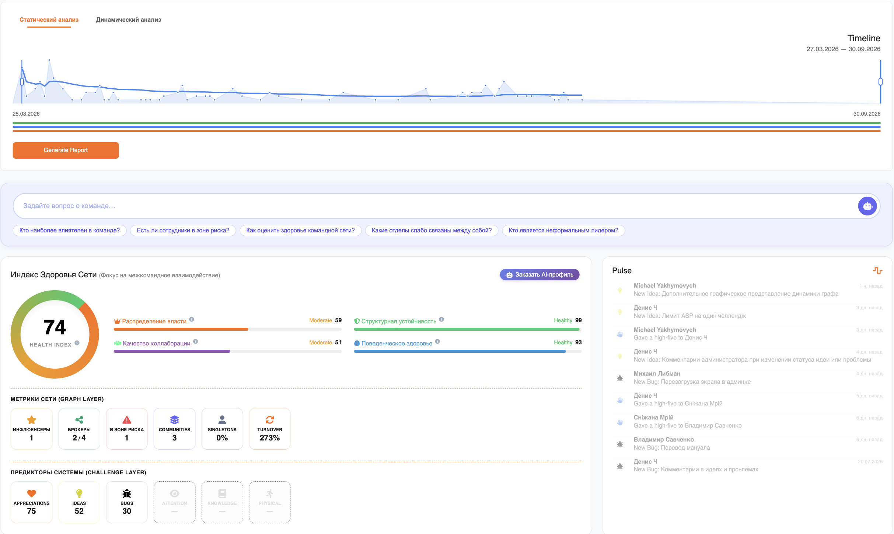
Task: Order an AI profile with Заказать AI-профиль
Action: pyautogui.click(x=539, y=275)
